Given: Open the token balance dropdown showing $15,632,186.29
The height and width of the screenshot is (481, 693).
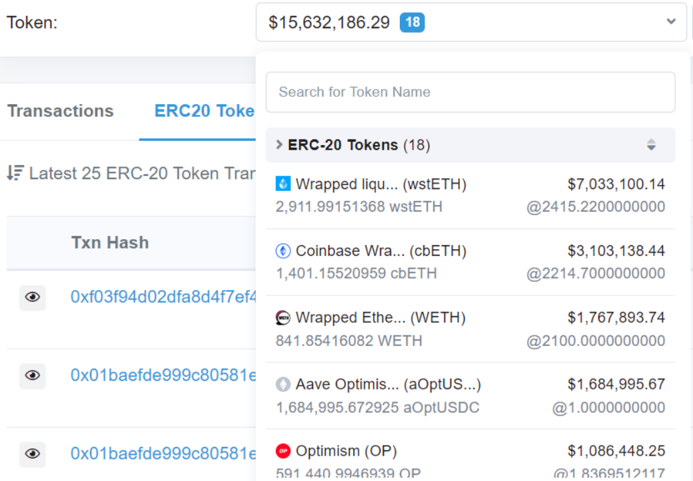Looking at the screenshot, I should point(471,23).
